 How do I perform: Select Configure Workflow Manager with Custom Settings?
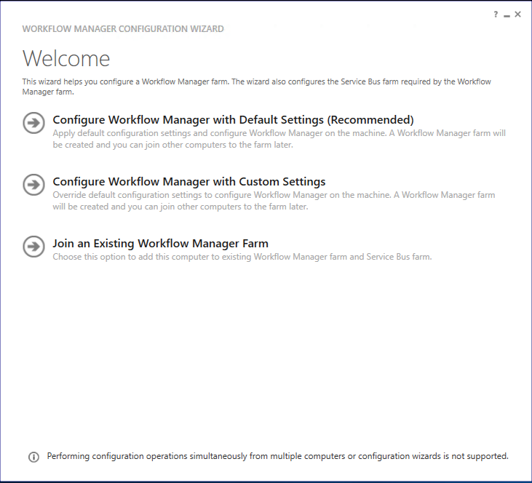[x=189, y=182]
